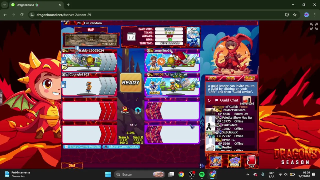Click Turn Time 20 Seconds value
320x180 pixels.
169,43
